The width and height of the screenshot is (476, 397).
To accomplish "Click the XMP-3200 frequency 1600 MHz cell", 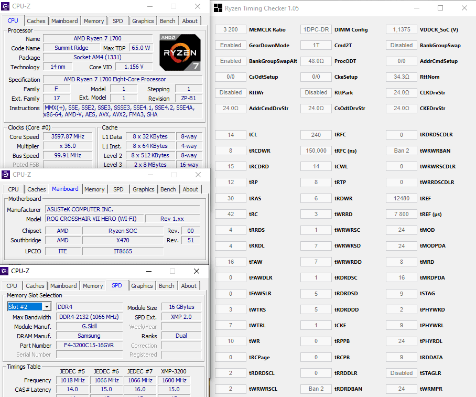I will (174, 380).
